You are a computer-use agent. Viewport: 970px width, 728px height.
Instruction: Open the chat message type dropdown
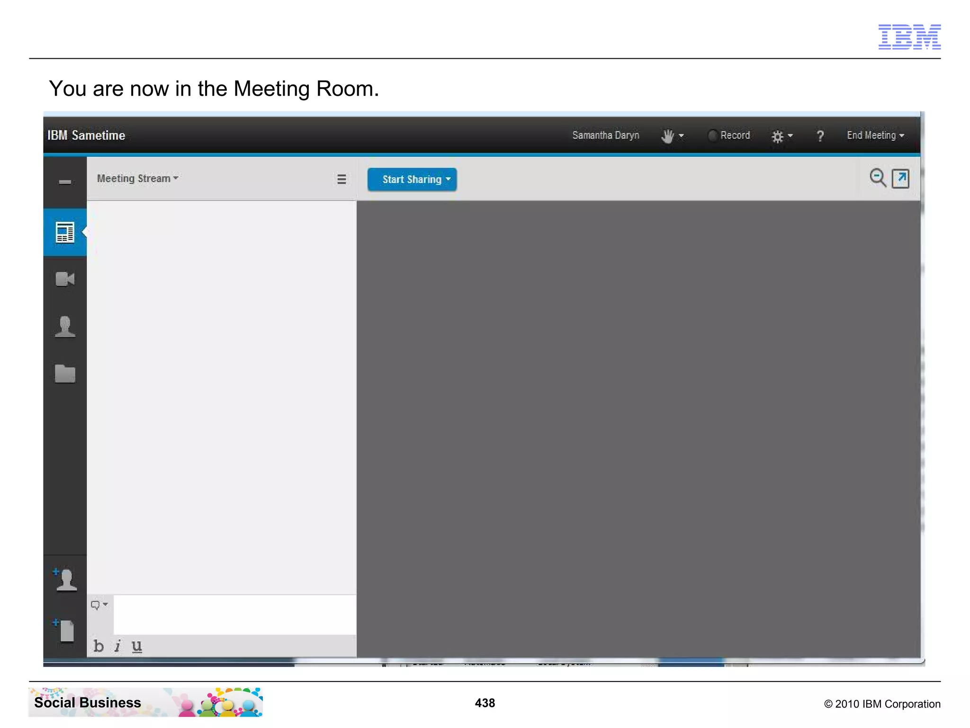pyautogui.click(x=99, y=605)
